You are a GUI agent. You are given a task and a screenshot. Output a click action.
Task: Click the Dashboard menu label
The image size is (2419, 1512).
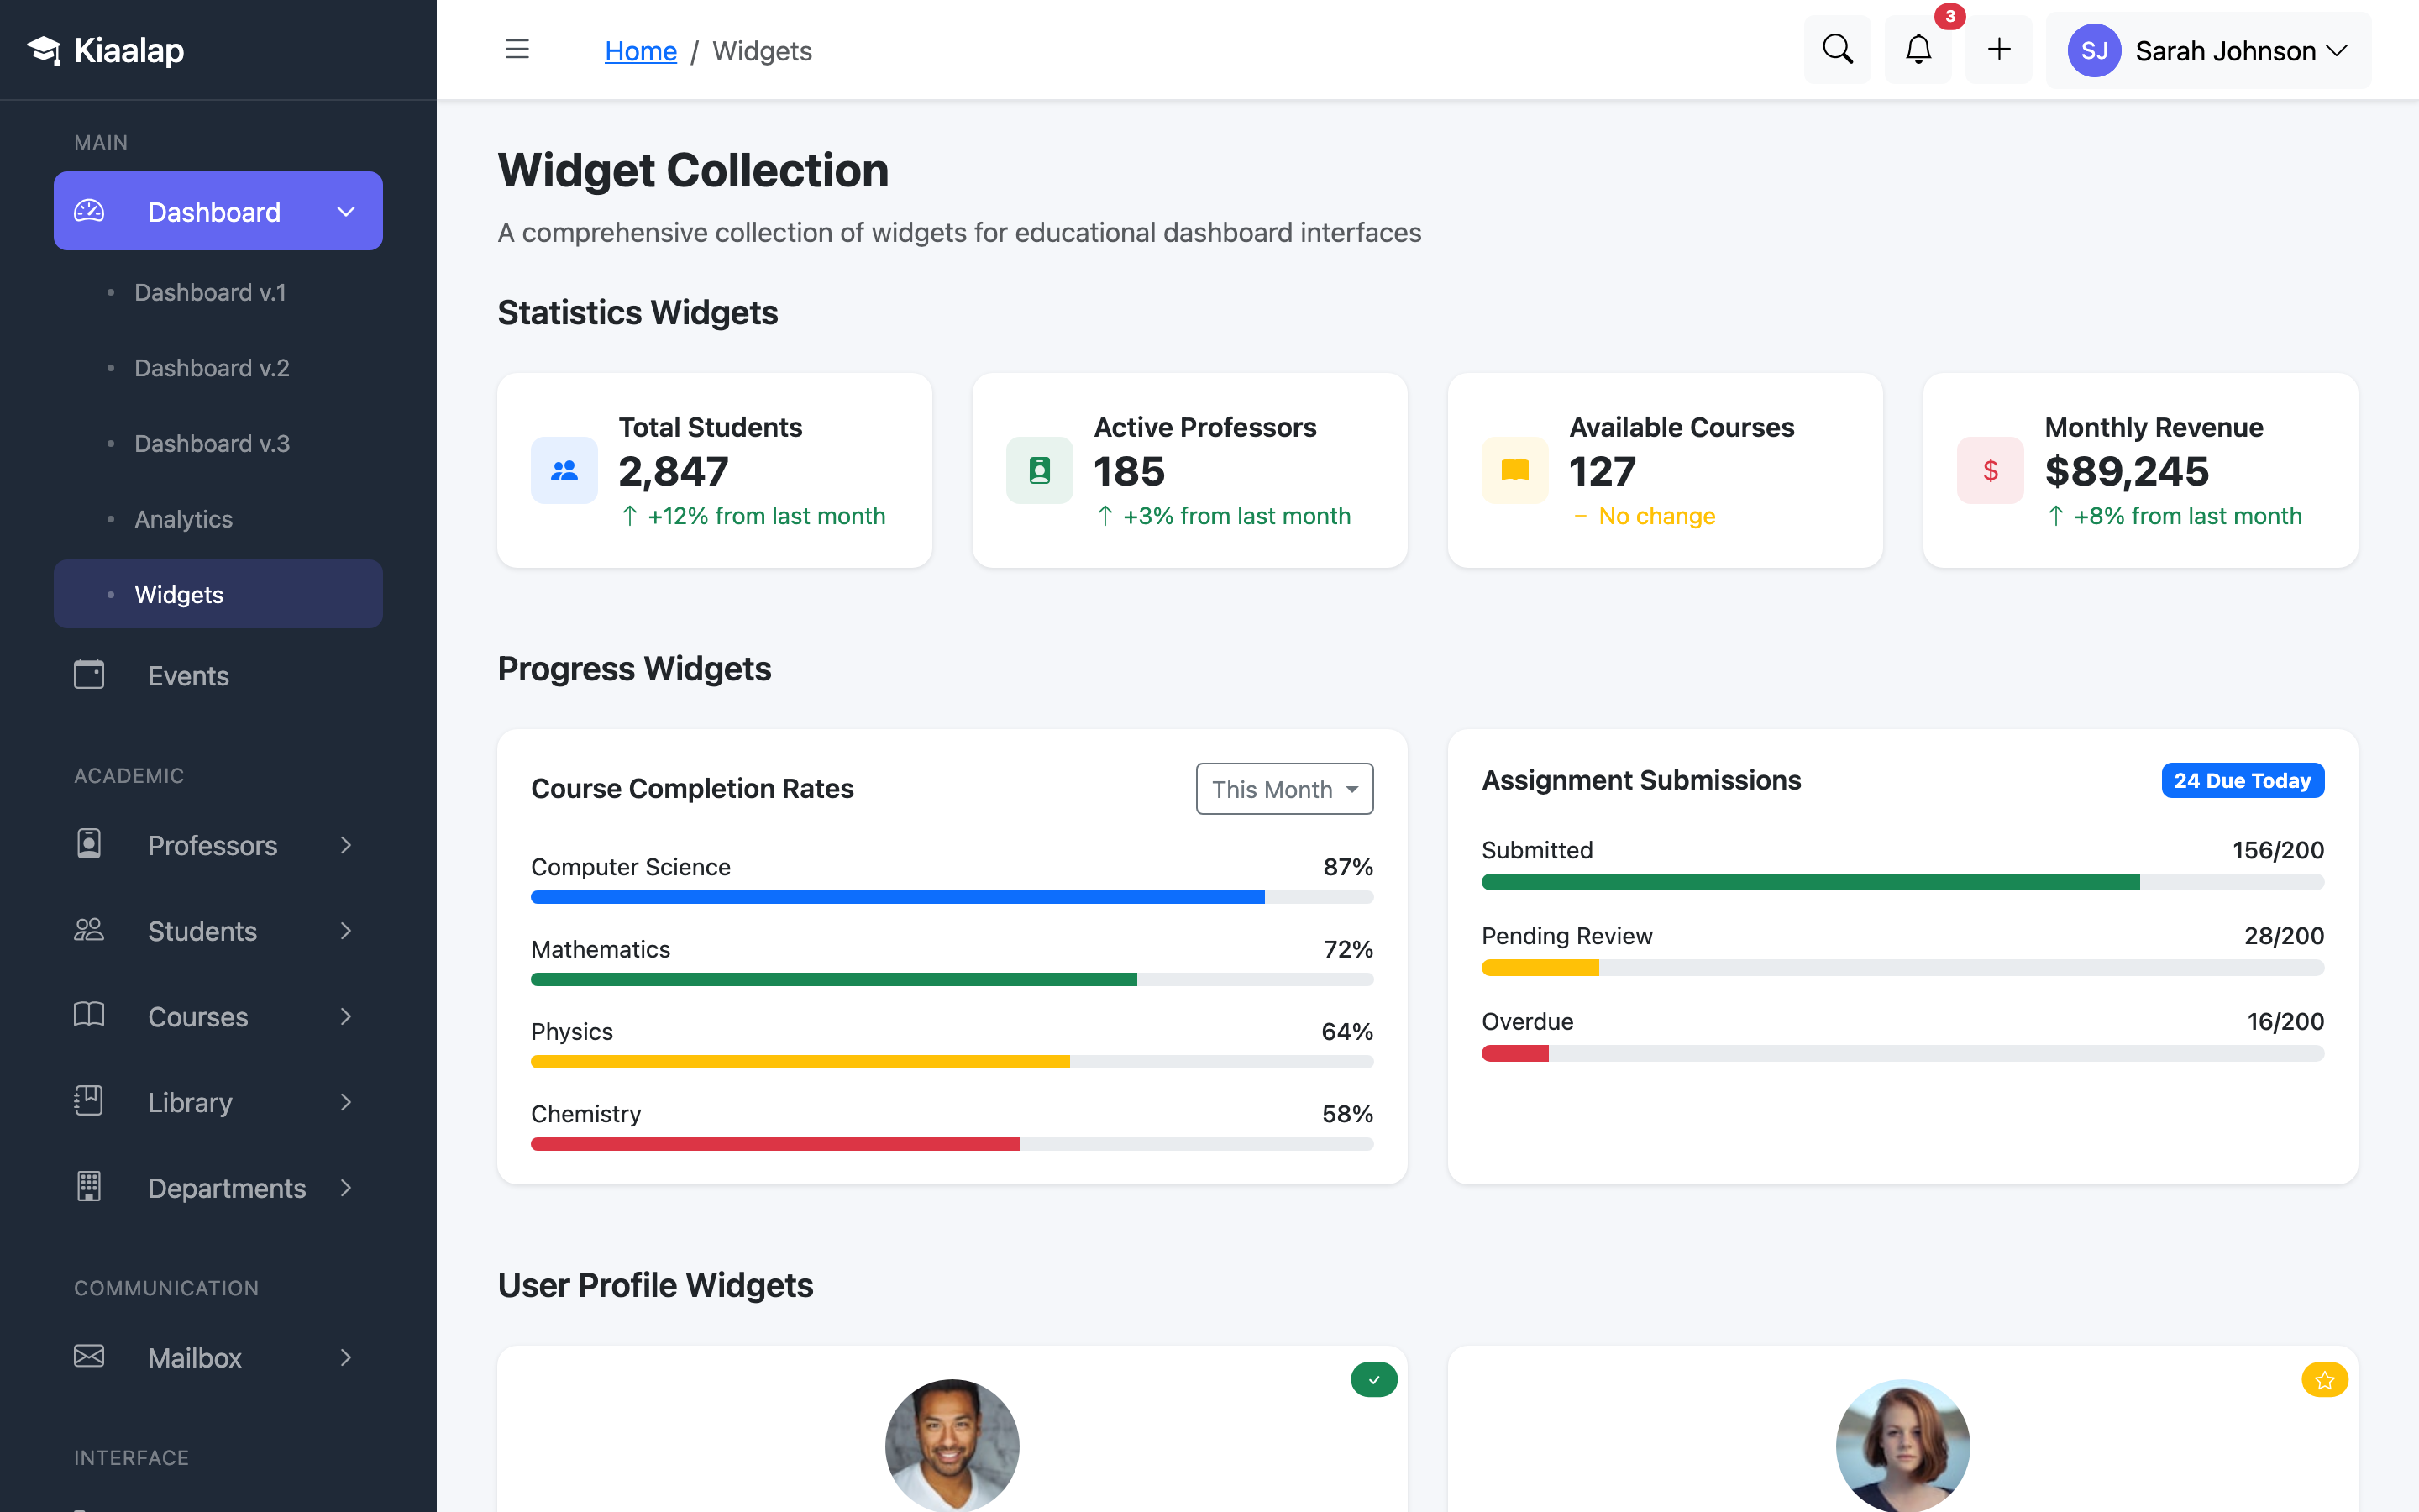point(214,212)
